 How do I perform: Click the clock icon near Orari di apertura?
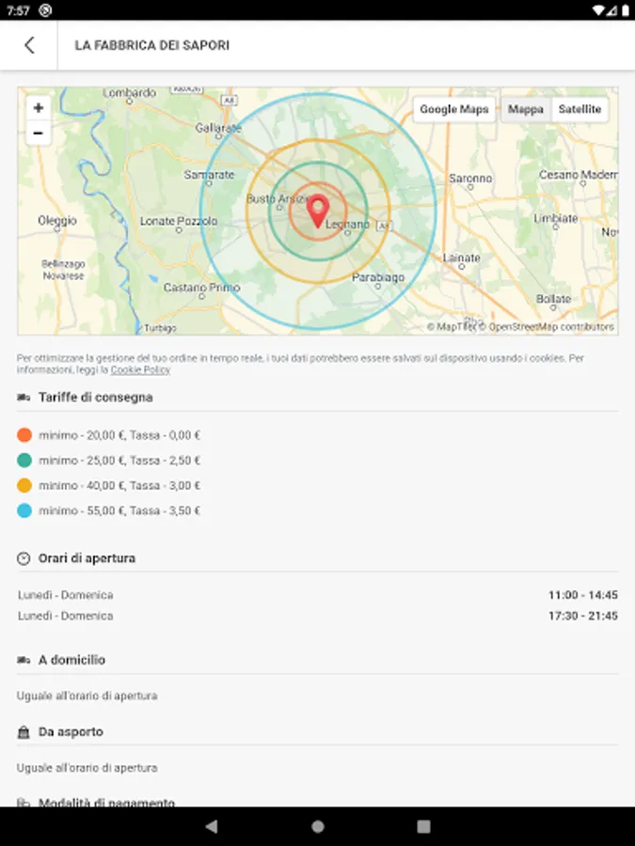point(24,558)
